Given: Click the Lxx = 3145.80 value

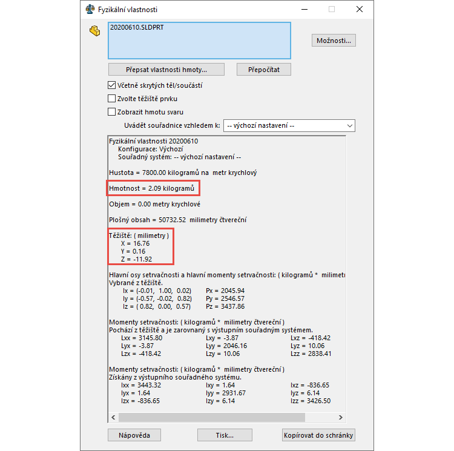Looking at the screenshot, I should (x=142, y=338).
